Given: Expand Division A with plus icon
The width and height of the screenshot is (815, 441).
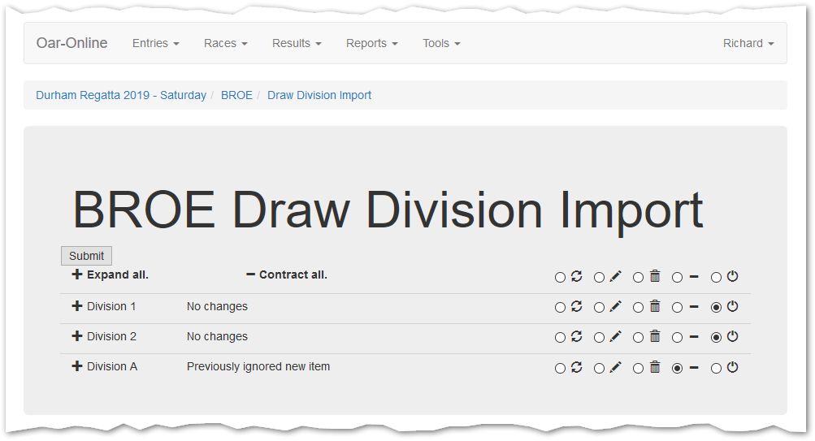Looking at the screenshot, I should [77, 366].
